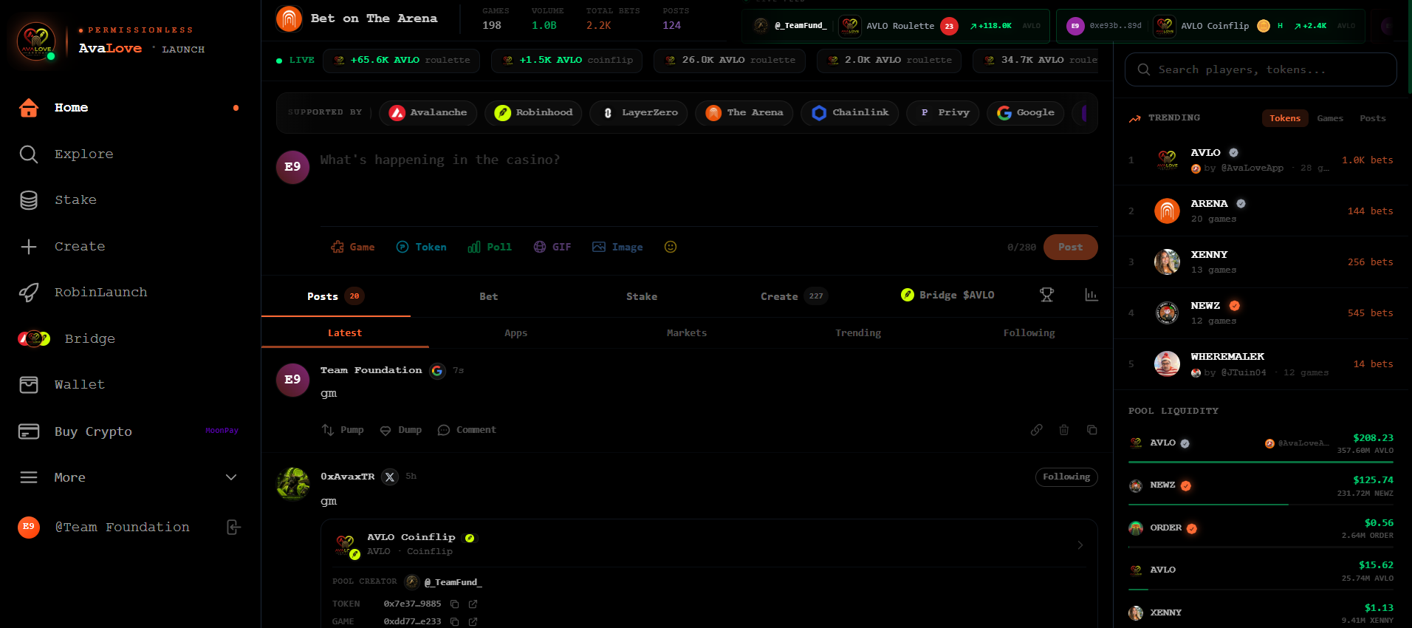Click the Bet on The Arena logo

(289, 19)
